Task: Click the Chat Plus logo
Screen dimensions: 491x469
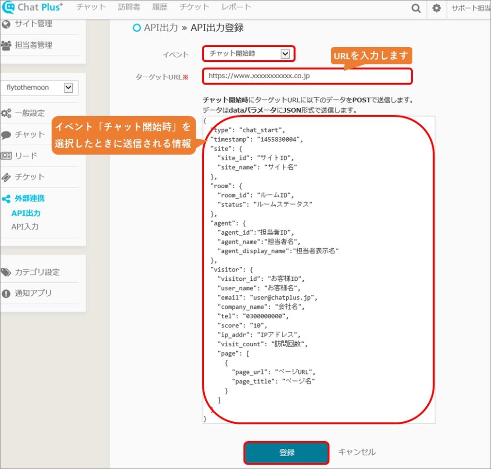Action: pos(33,7)
